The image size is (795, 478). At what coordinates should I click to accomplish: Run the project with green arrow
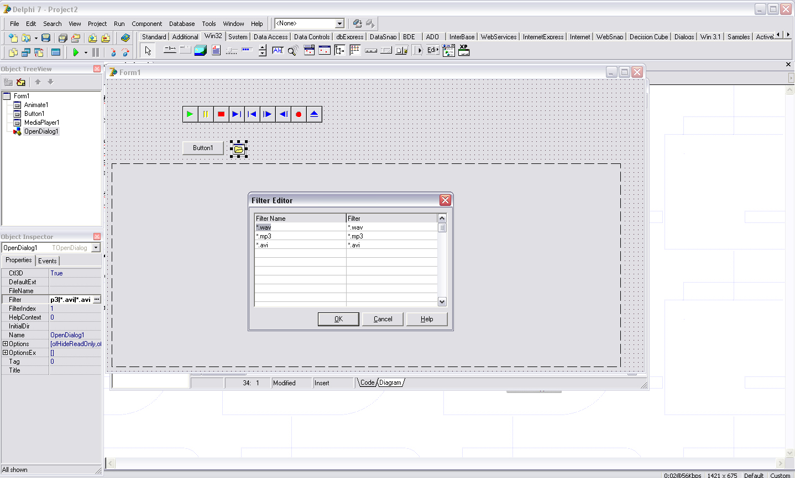76,52
